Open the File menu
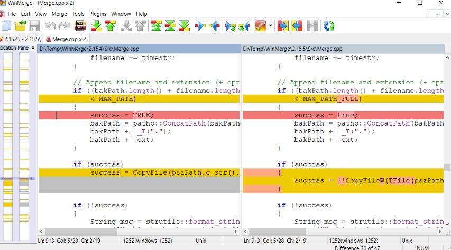The image size is (451, 250). (x=12, y=14)
